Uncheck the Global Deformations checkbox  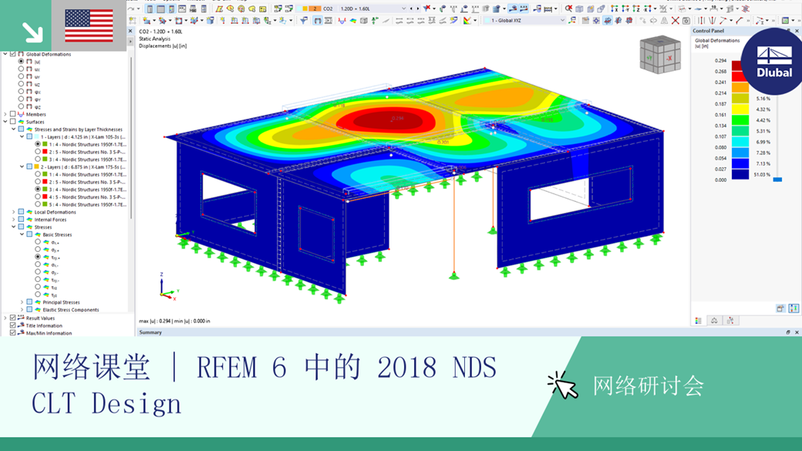click(13, 54)
